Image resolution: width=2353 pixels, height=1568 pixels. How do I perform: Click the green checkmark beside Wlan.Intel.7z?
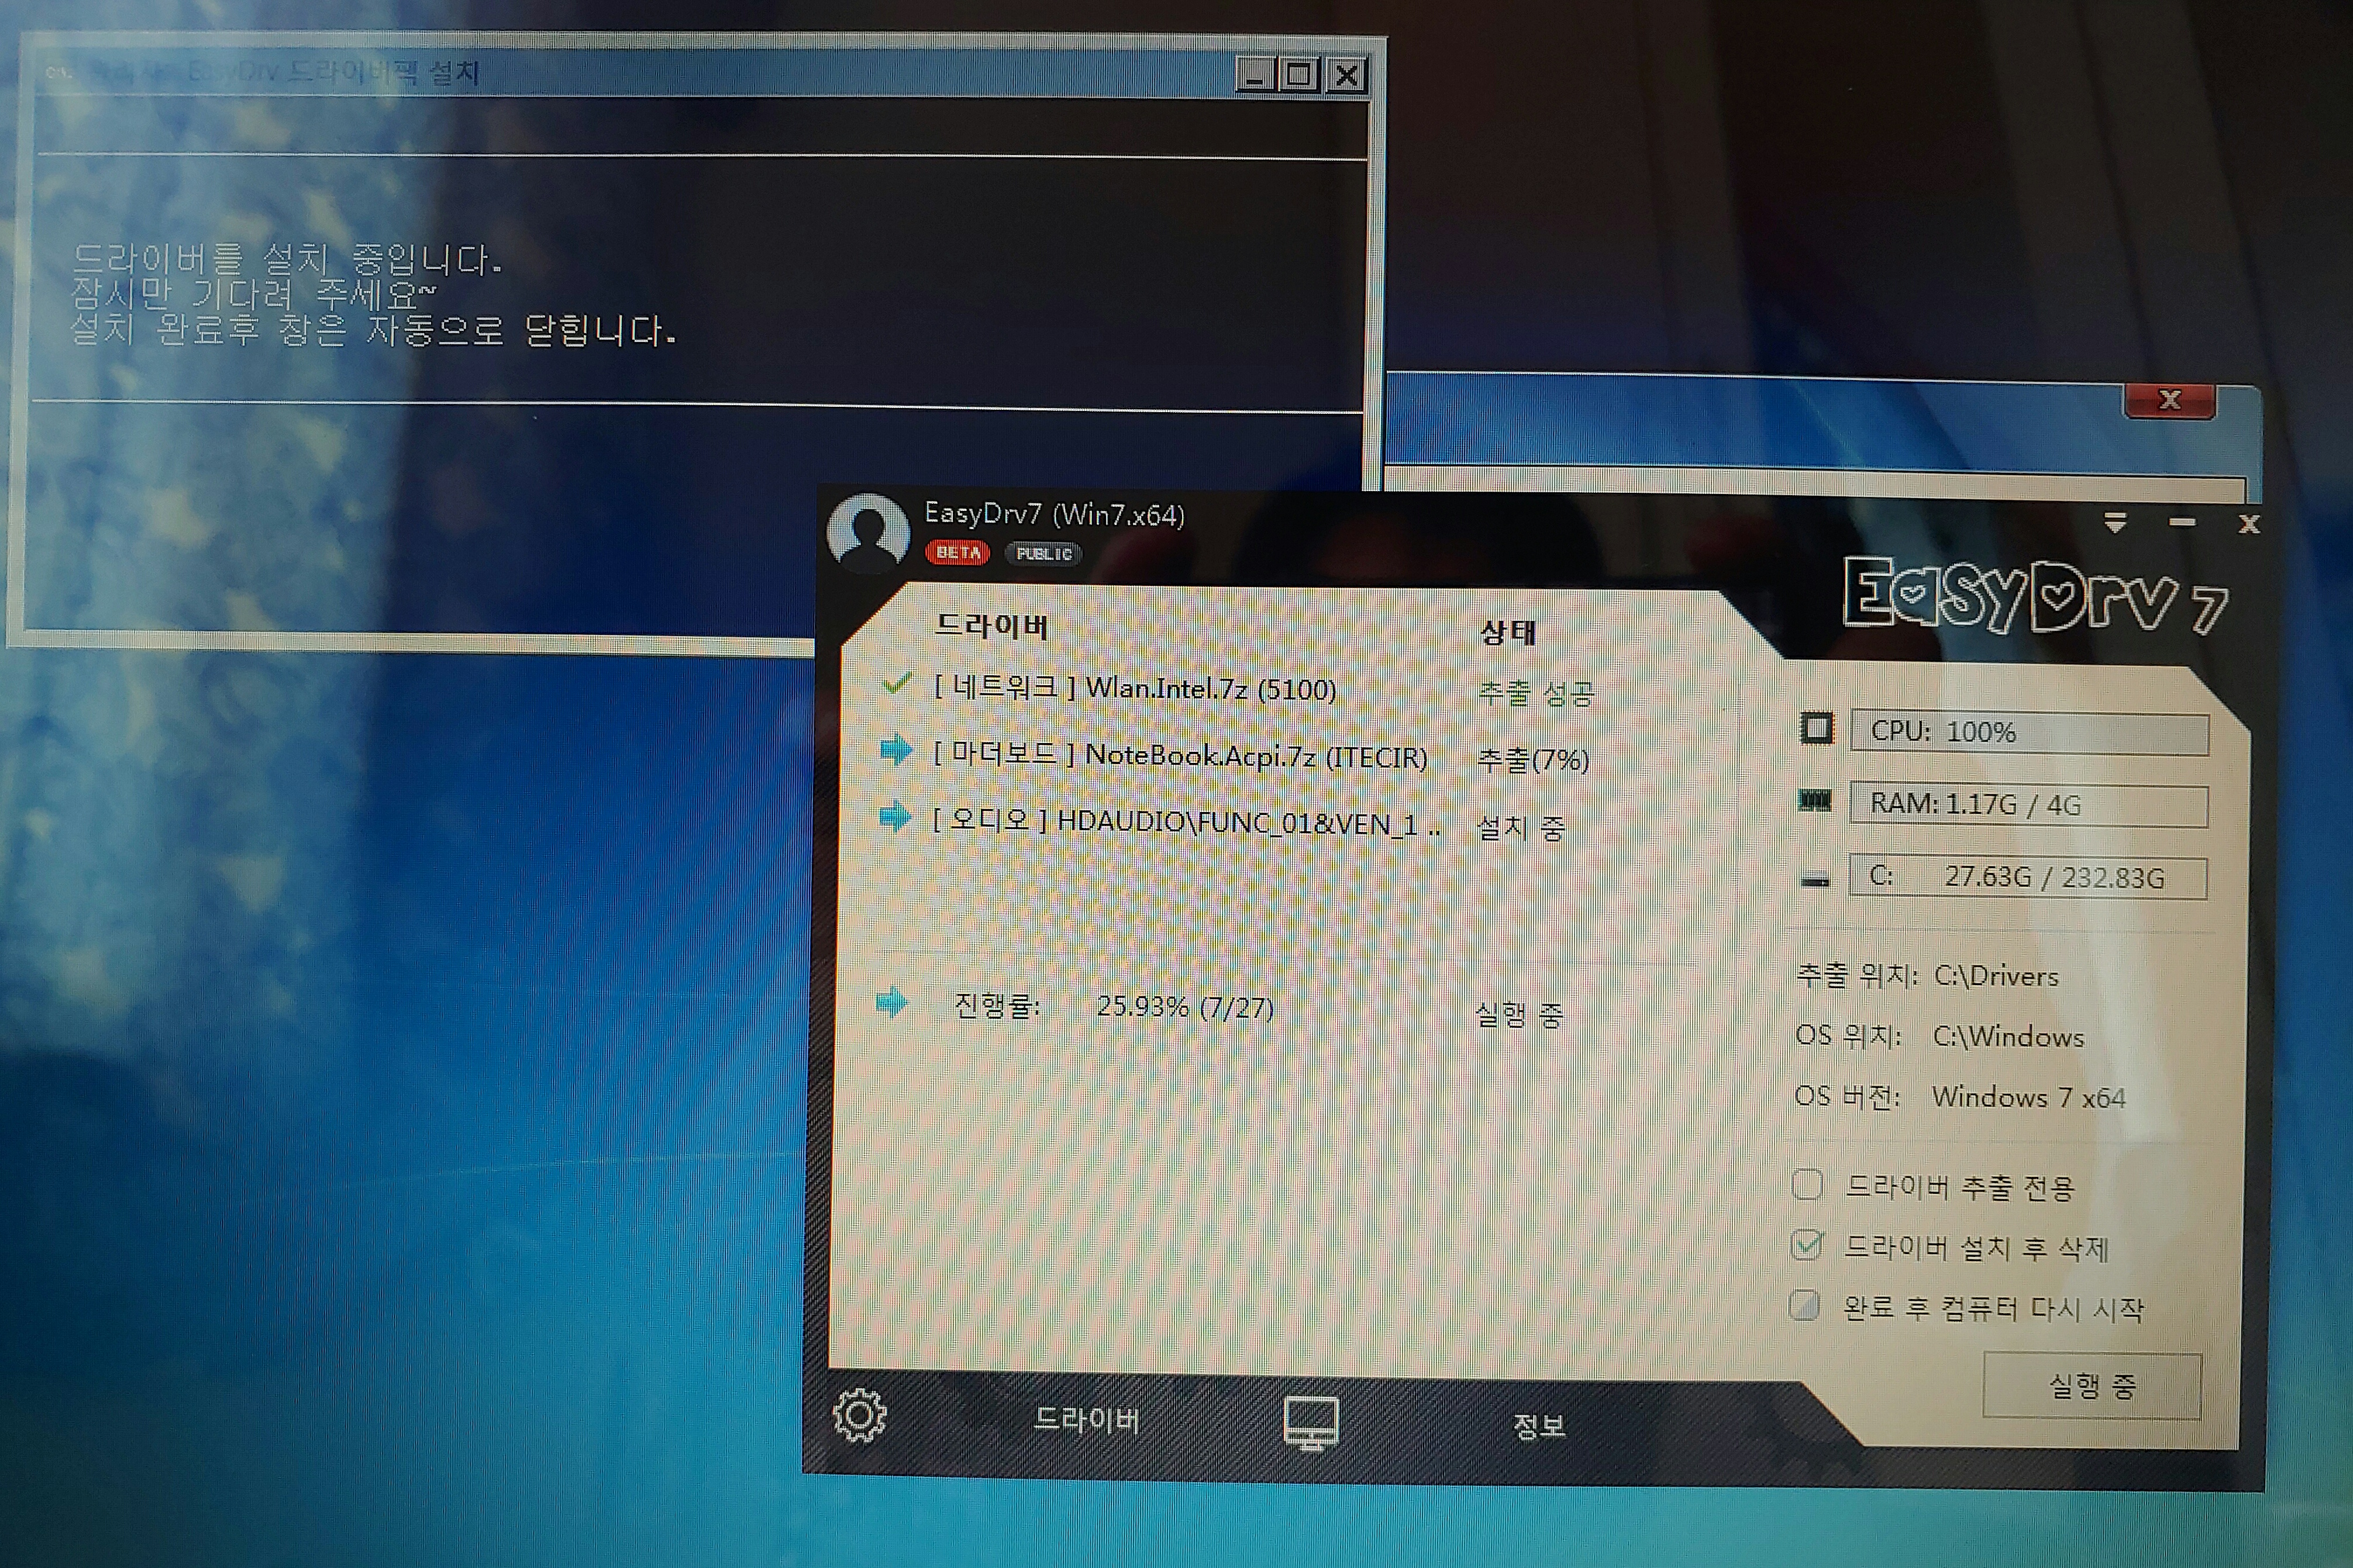pos(897,684)
